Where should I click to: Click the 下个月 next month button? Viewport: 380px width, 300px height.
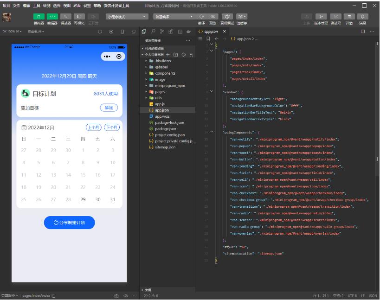pyautogui.click(x=111, y=128)
